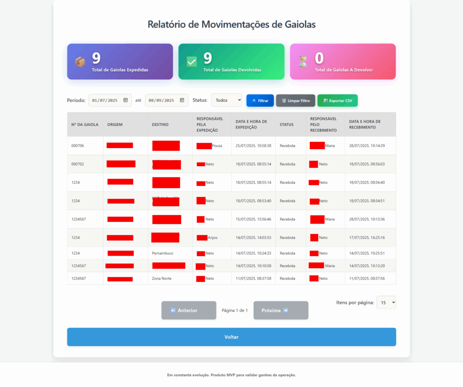Screen dimensions: 463x387
Task: Click the magnifier icon on Filtrar button
Action: (255, 100)
